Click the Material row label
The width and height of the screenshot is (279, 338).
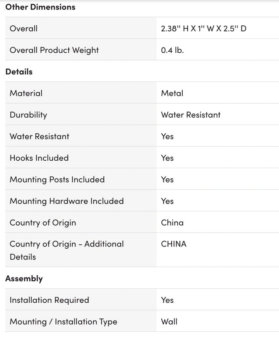[x=26, y=93]
